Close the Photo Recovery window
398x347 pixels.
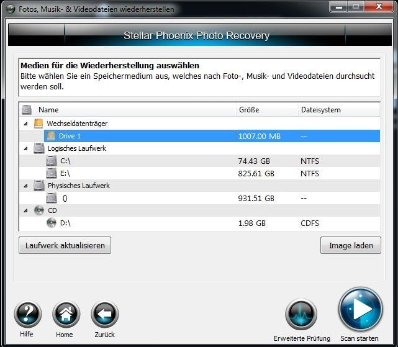click(379, 7)
